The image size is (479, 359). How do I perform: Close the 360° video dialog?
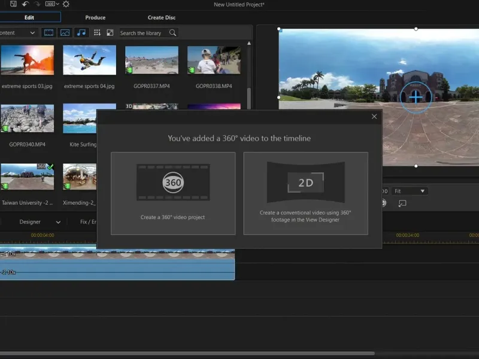[x=374, y=117]
